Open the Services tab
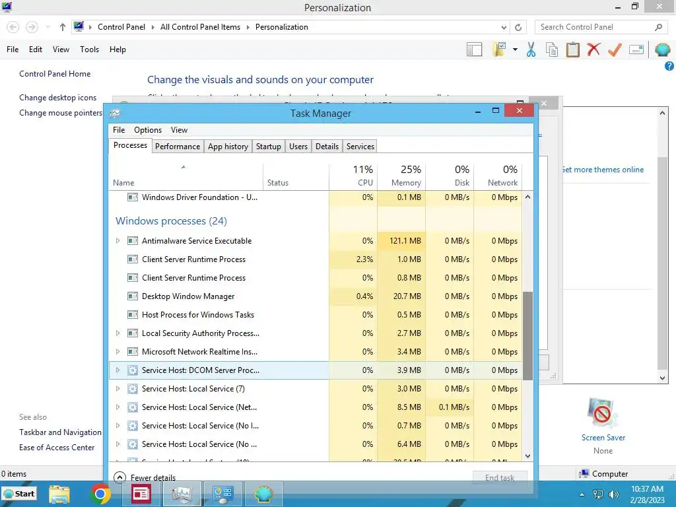The image size is (676, 507). click(x=360, y=147)
